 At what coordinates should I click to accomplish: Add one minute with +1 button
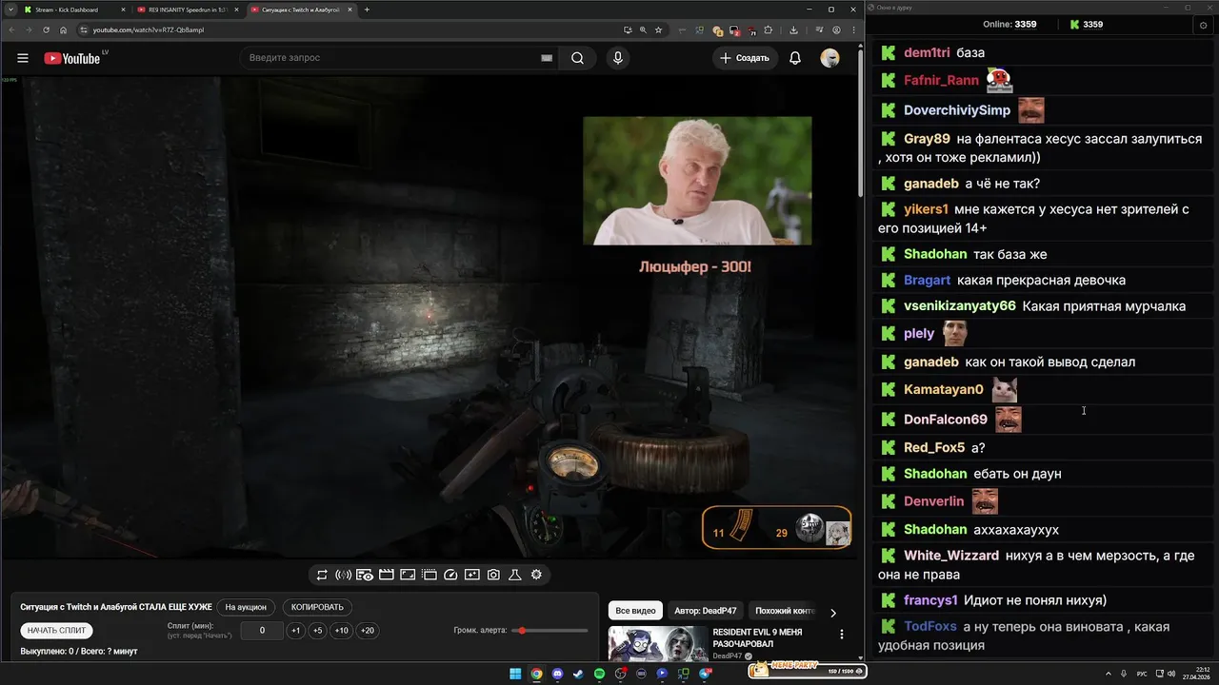pyautogui.click(x=295, y=631)
